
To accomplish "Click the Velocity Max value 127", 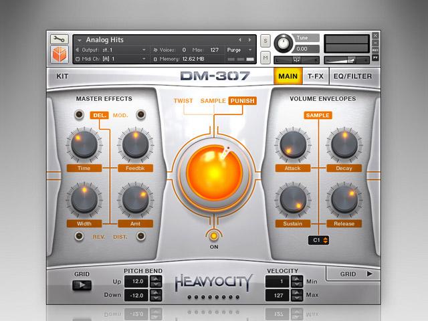I will click(278, 296).
